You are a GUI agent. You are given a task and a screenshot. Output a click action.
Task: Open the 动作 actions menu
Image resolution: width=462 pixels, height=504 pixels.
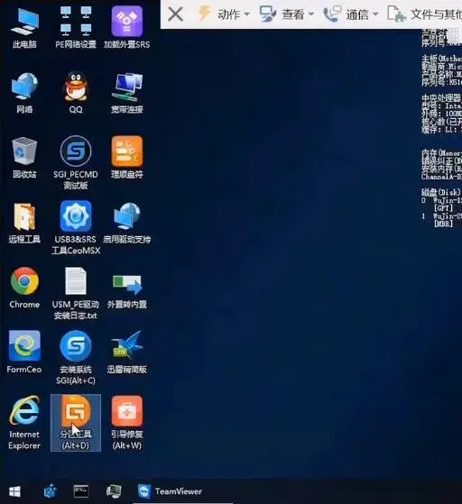click(x=223, y=14)
